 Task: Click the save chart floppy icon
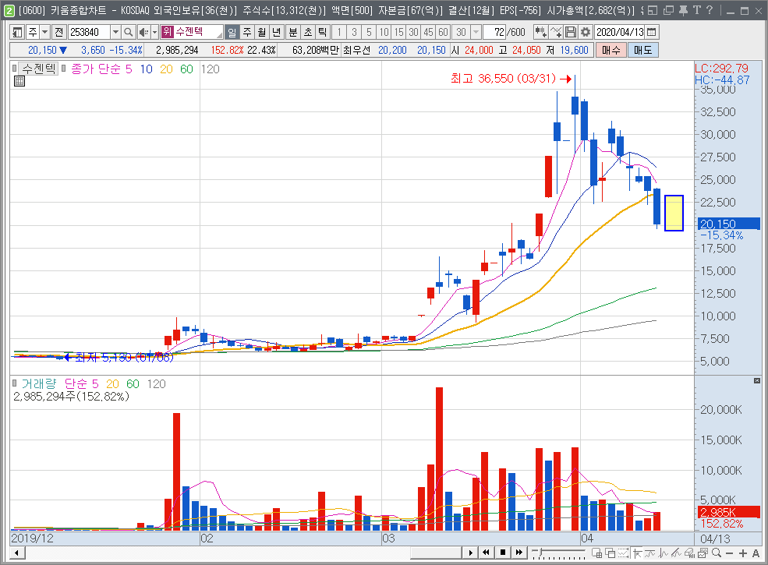point(571,32)
